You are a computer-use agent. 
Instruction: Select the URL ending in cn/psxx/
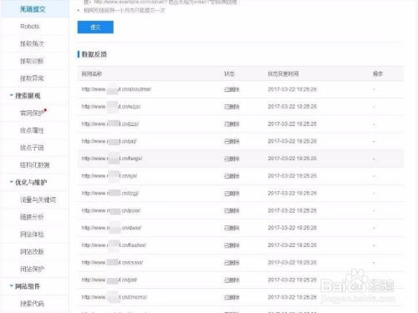[x=111, y=210]
